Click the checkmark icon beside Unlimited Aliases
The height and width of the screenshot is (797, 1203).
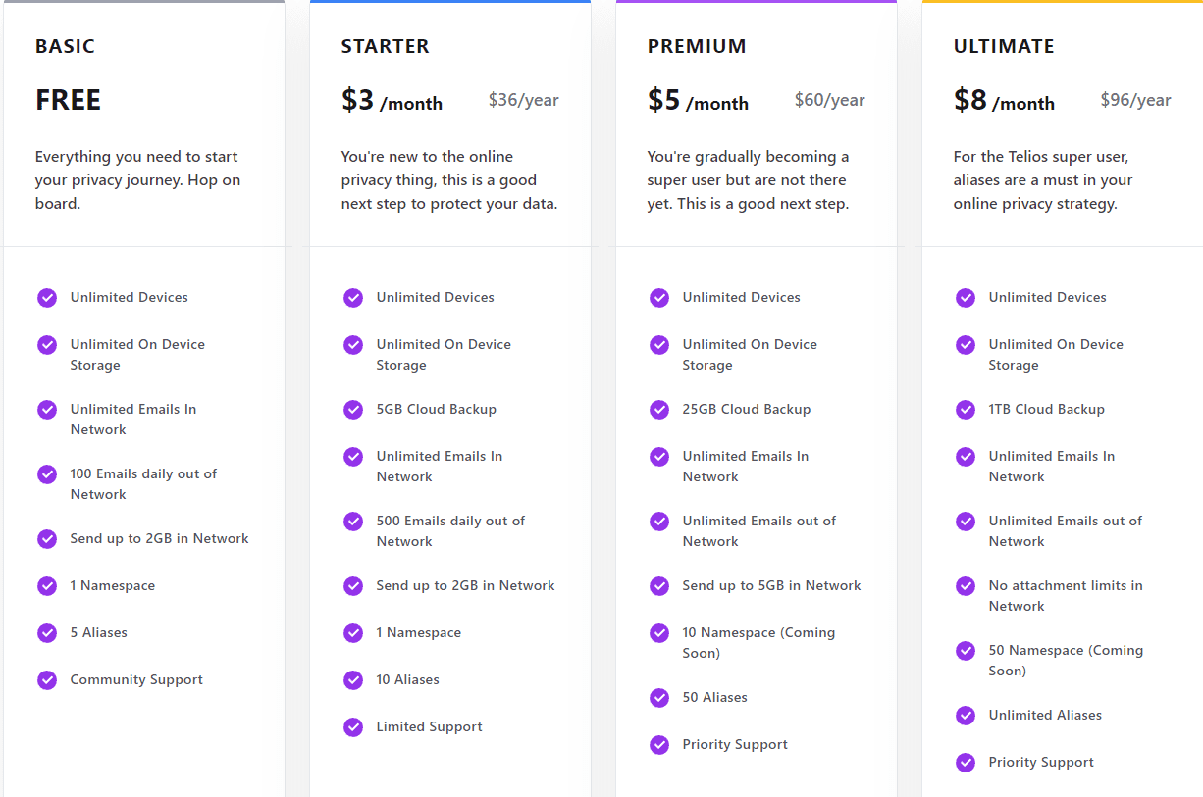(x=966, y=716)
